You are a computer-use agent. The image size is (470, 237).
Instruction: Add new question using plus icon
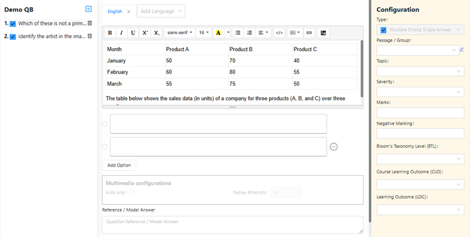pos(88,9)
